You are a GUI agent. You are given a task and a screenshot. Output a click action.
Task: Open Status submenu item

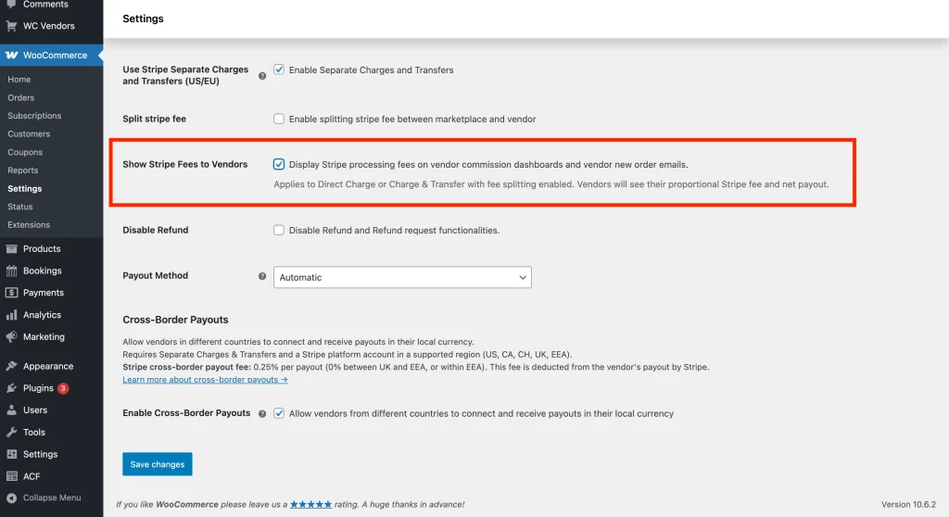pos(20,207)
